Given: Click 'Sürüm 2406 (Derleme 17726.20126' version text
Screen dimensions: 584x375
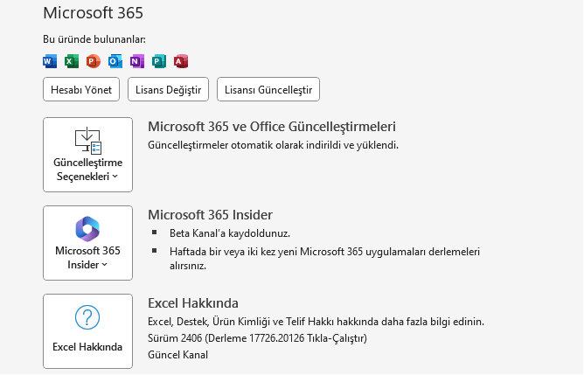Looking at the screenshot, I should tap(257, 338).
